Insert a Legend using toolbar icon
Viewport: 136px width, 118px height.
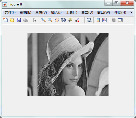point(105,20)
